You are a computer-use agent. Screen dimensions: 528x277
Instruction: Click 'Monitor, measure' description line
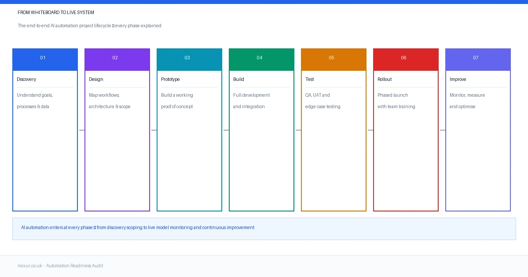[x=467, y=95]
